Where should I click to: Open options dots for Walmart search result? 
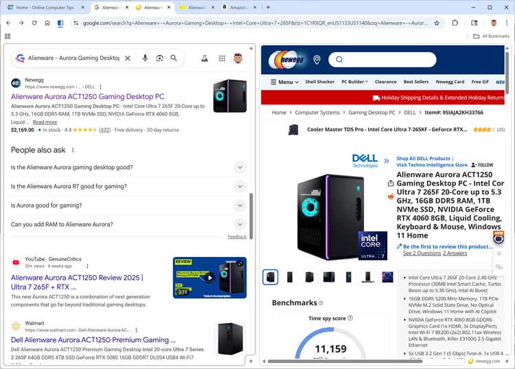click(x=136, y=330)
